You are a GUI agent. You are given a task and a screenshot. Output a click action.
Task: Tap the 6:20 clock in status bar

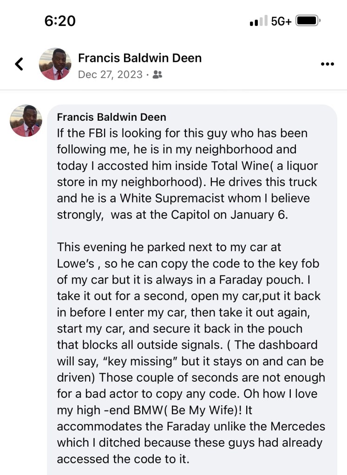(60, 21)
